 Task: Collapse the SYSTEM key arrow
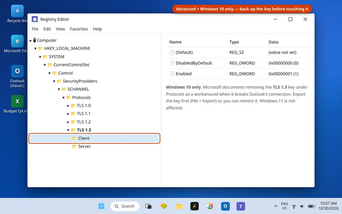(x=40, y=57)
